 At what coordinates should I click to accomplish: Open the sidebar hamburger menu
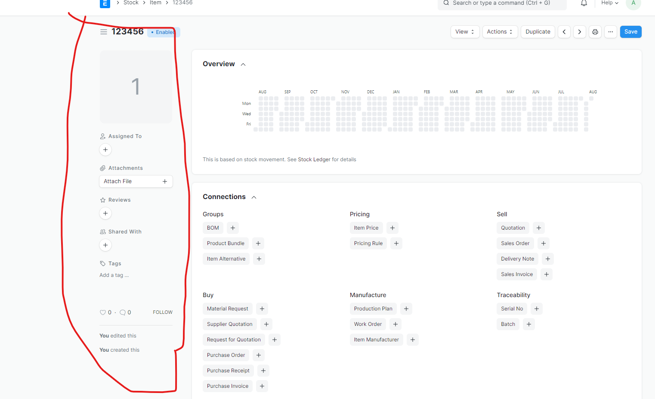coord(103,32)
